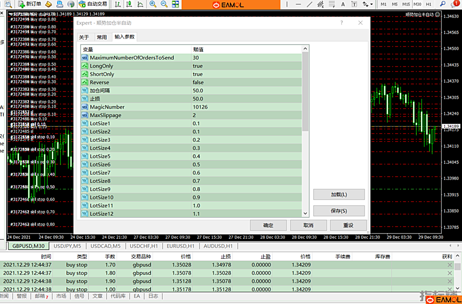Switch to the 关于 tab
The height and width of the screenshot is (304, 462).
point(84,37)
